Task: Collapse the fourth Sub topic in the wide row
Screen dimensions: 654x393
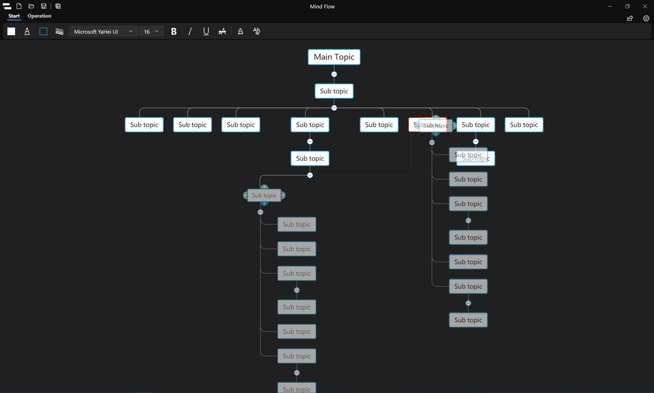Action: coord(310,142)
